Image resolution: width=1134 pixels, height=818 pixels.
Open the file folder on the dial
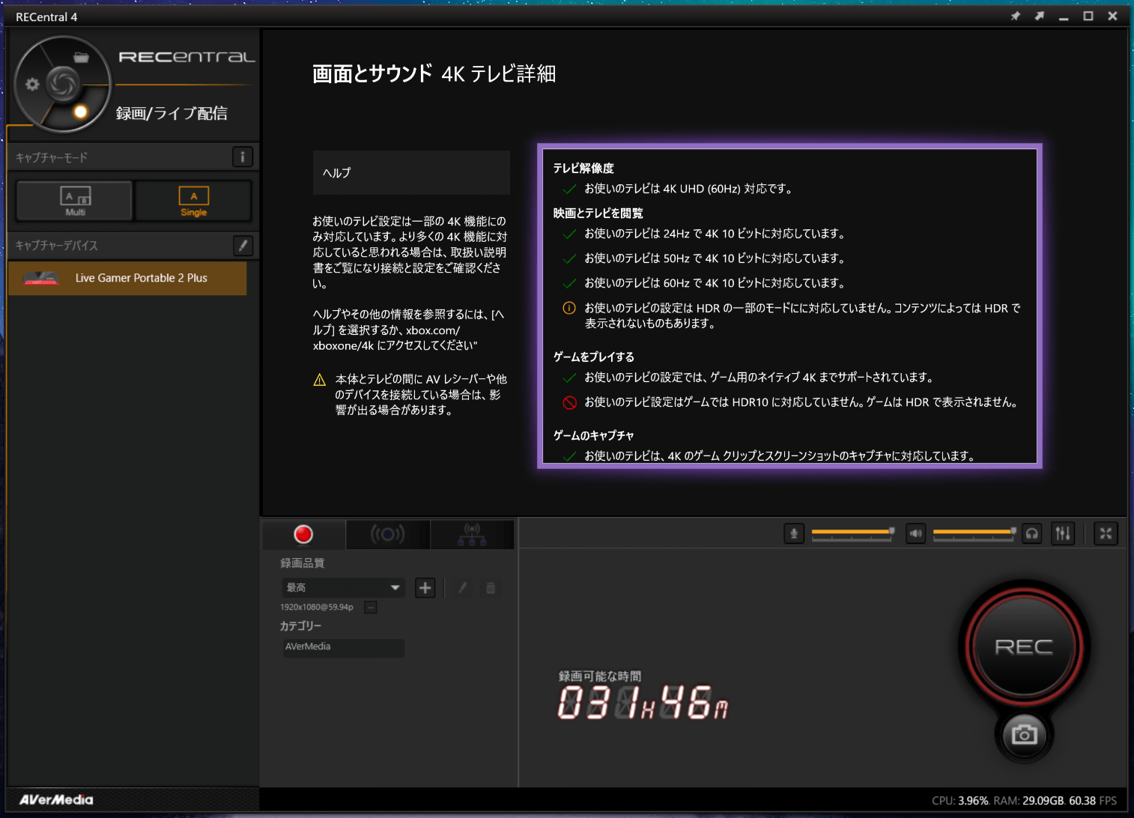click(81, 58)
